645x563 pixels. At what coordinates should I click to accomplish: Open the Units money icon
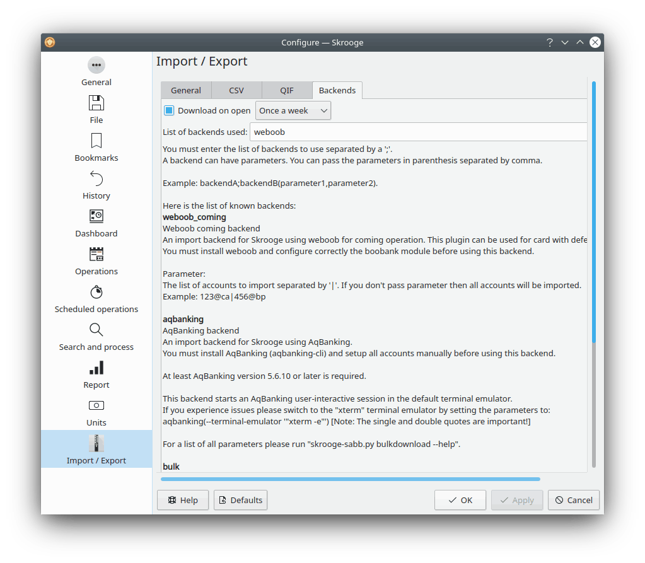click(96, 405)
